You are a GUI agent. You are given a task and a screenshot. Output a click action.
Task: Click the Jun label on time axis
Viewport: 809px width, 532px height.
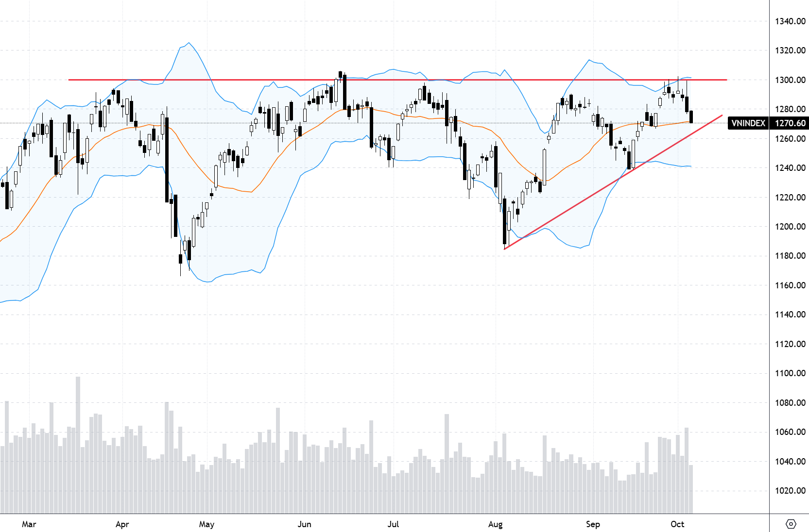[x=304, y=524]
